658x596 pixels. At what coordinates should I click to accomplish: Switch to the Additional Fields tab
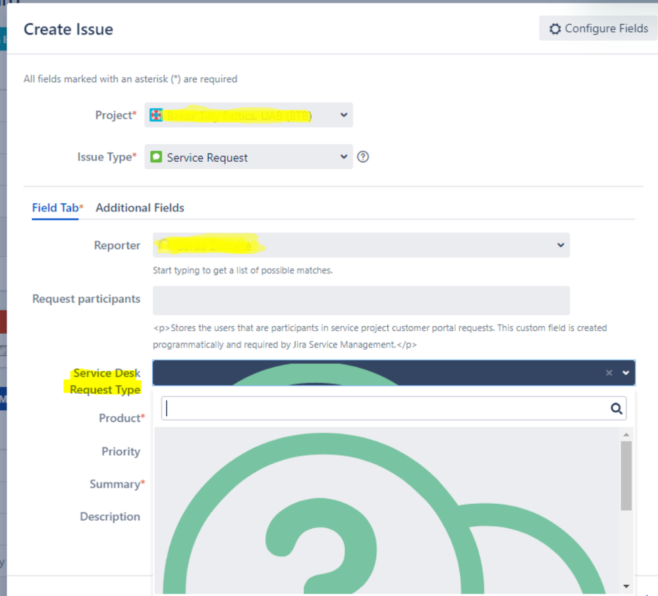click(140, 207)
